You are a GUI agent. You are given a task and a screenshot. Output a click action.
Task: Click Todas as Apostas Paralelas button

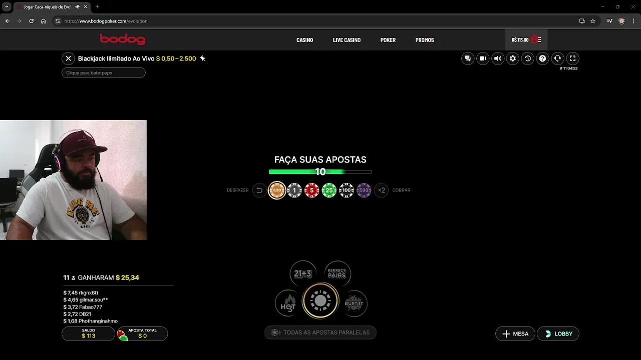(x=320, y=332)
